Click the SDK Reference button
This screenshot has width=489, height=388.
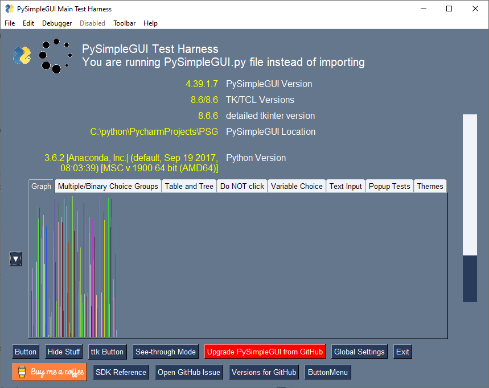121,372
